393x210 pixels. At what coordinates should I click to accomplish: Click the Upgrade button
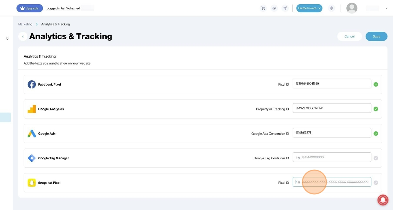coord(29,8)
